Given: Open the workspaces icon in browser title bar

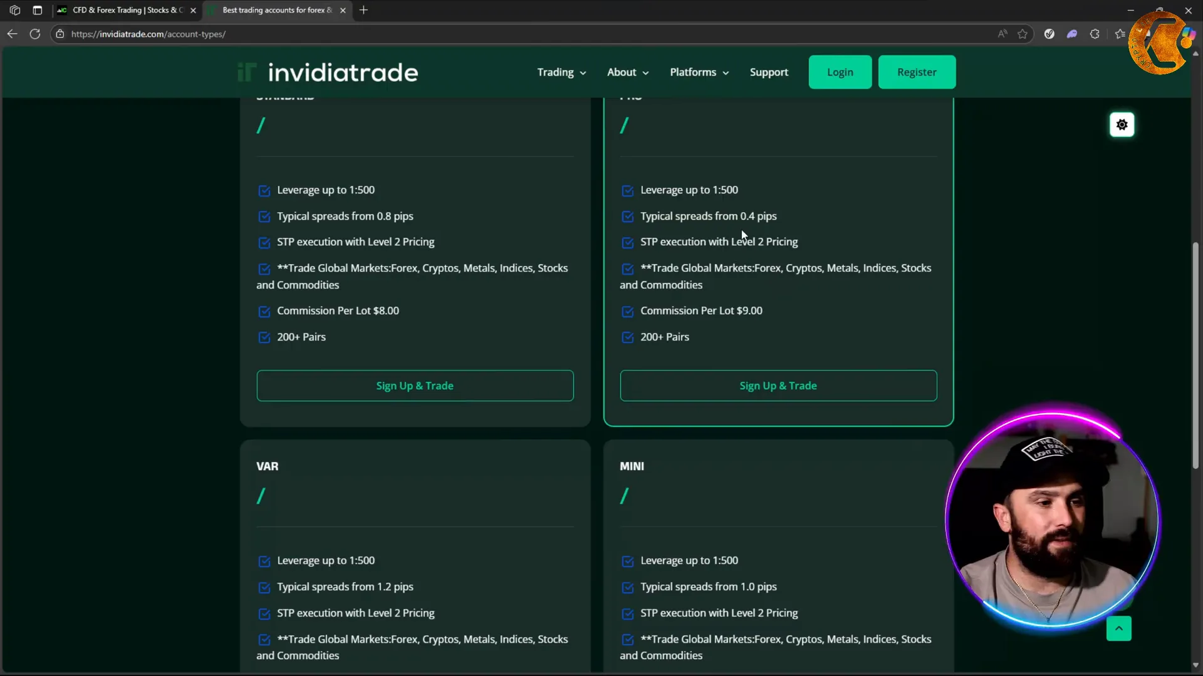Looking at the screenshot, I should pyautogui.click(x=15, y=10).
